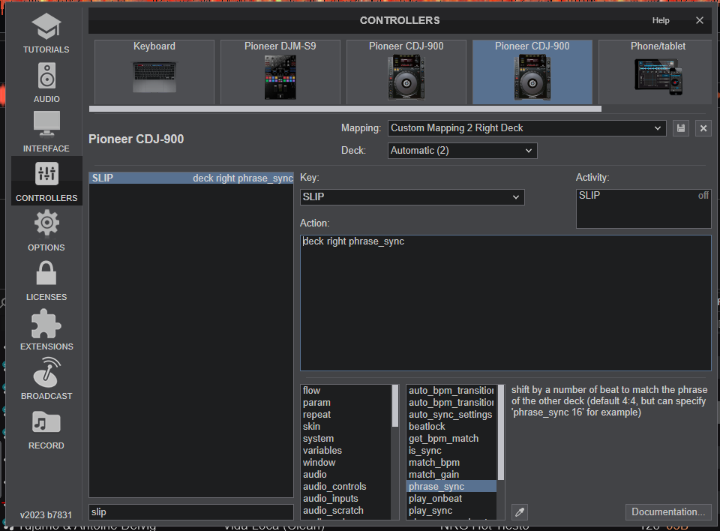
Task: Select the Pioneer DJM-S9 controller
Action: tap(280, 72)
